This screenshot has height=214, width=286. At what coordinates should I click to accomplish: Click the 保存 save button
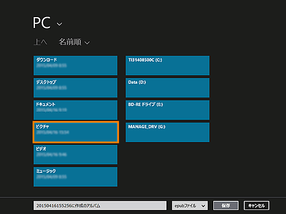pos(226,205)
